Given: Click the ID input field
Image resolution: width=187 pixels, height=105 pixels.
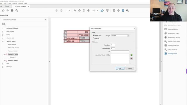Looking at the screenshot, I should (120, 52).
